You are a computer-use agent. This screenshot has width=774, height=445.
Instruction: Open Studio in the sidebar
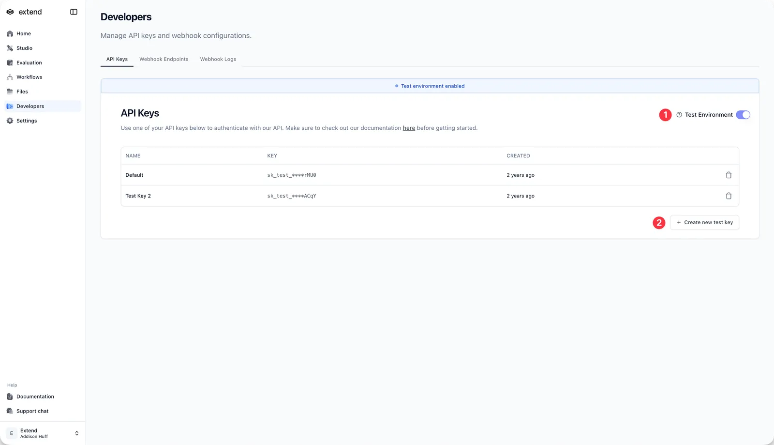tap(43, 48)
